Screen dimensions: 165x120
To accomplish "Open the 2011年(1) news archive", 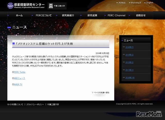I will [129, 70].
